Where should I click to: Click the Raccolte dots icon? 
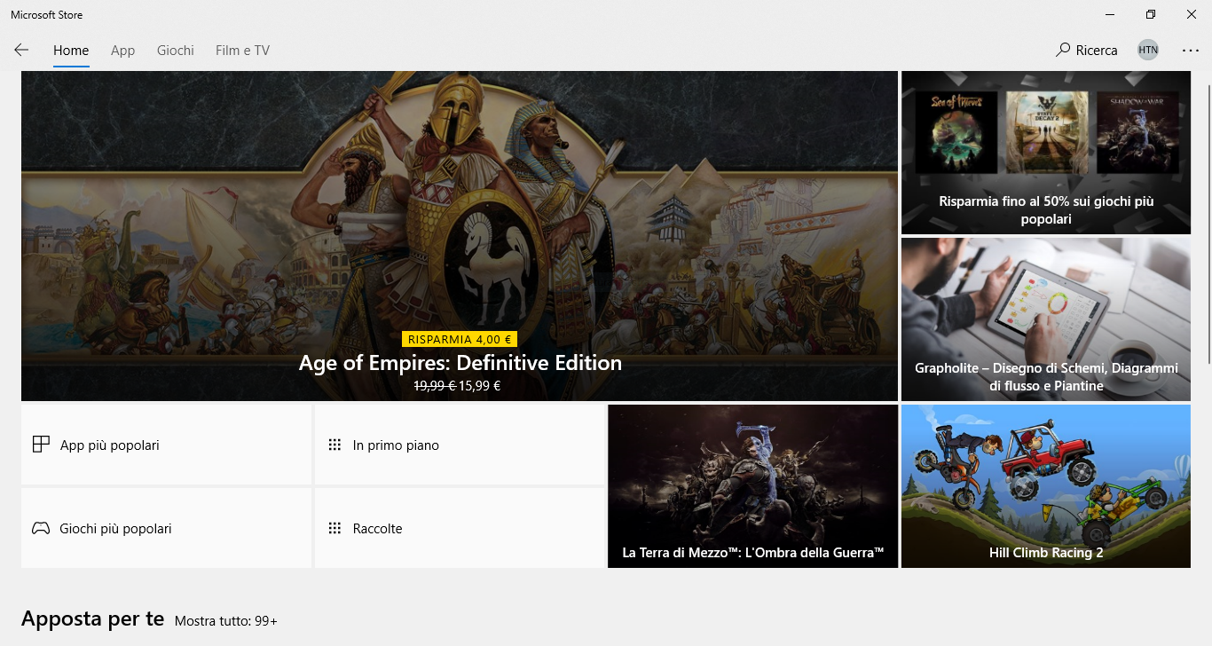(x=334, y=528)
